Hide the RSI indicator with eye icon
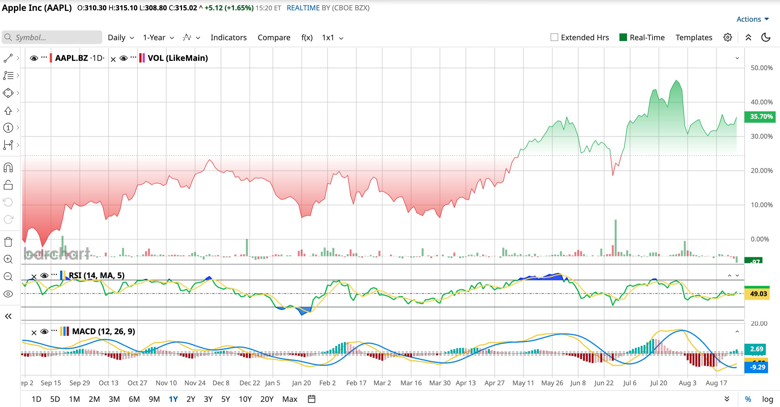 click(x=45, y=275)
